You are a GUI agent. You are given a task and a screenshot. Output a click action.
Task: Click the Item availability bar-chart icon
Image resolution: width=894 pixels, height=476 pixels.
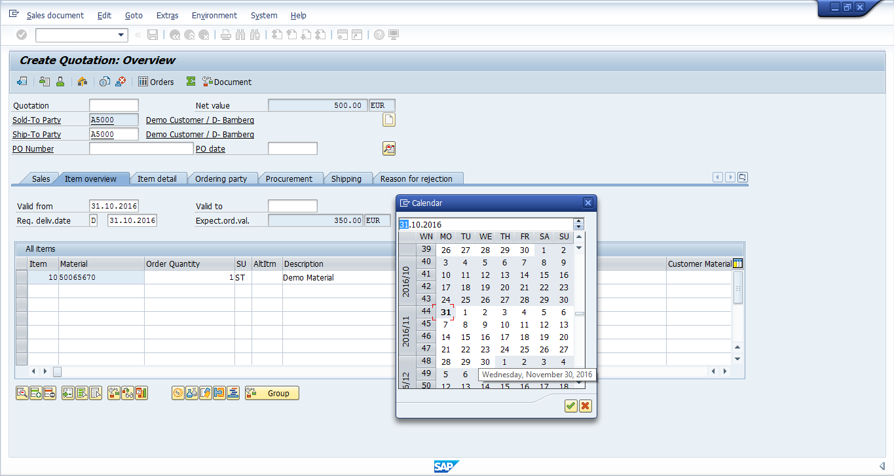[x=141, y=393]
